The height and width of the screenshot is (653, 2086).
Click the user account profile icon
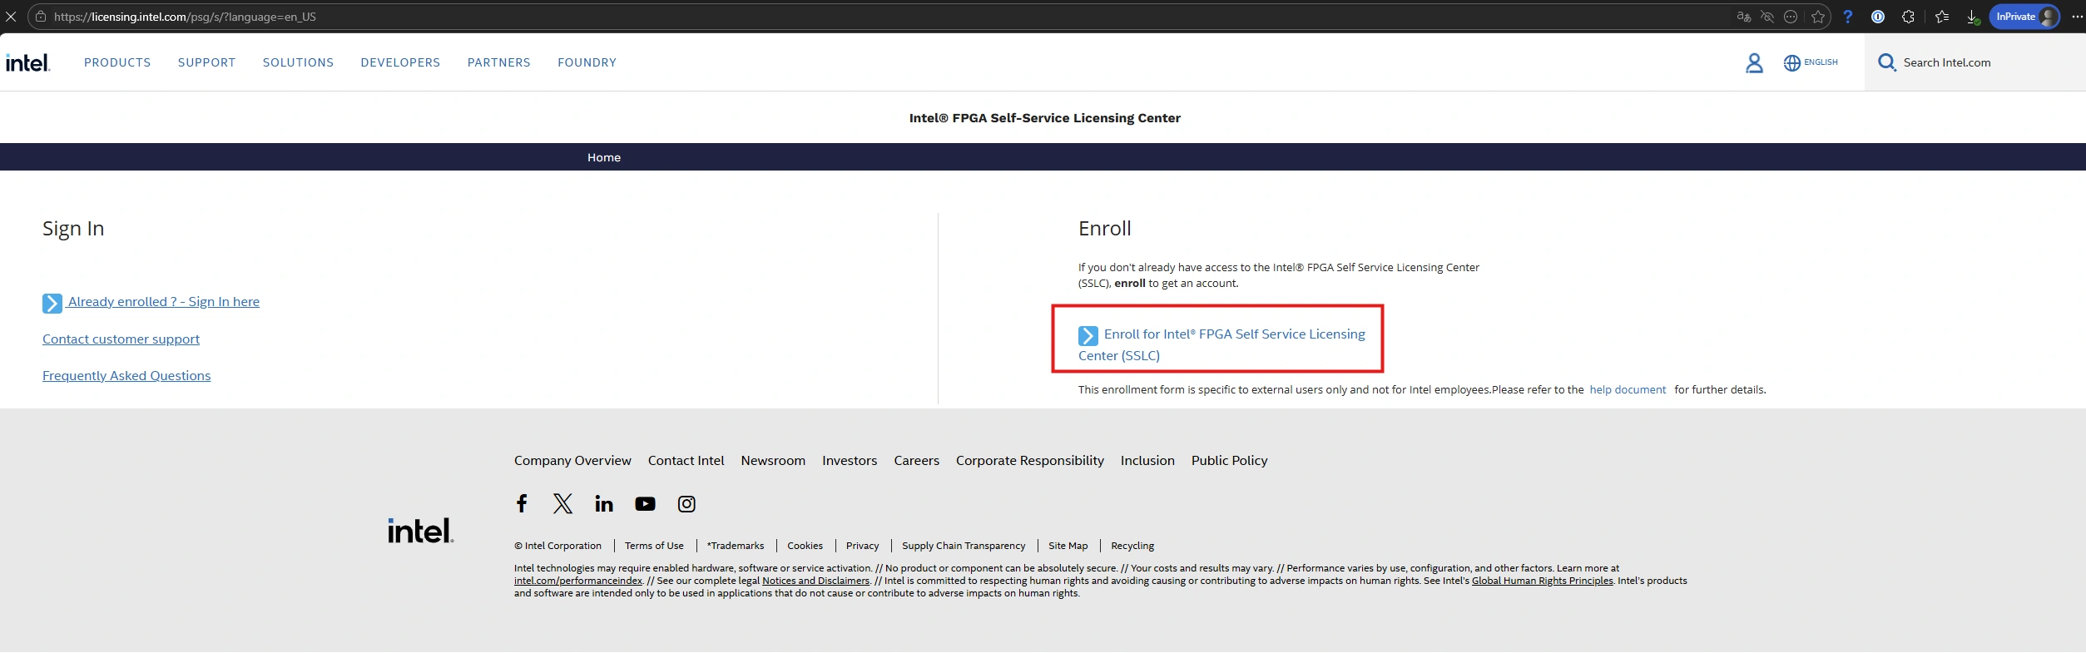tap(1753, 63)
